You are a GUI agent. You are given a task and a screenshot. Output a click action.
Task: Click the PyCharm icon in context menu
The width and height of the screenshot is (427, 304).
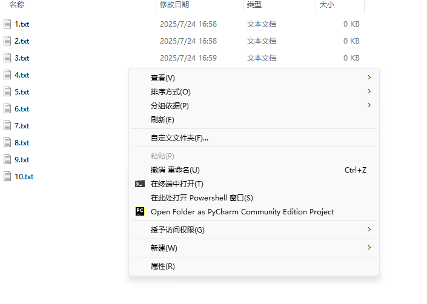pyautogui.click(x=140, y=212)
